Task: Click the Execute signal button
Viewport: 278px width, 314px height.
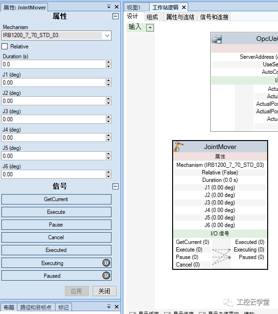Action: click(x=56, y=212)
